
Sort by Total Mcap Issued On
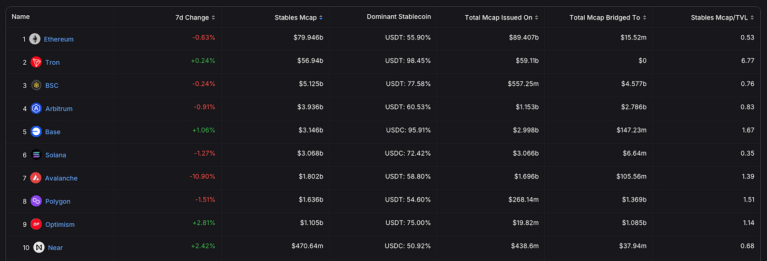tap(501, 17)
